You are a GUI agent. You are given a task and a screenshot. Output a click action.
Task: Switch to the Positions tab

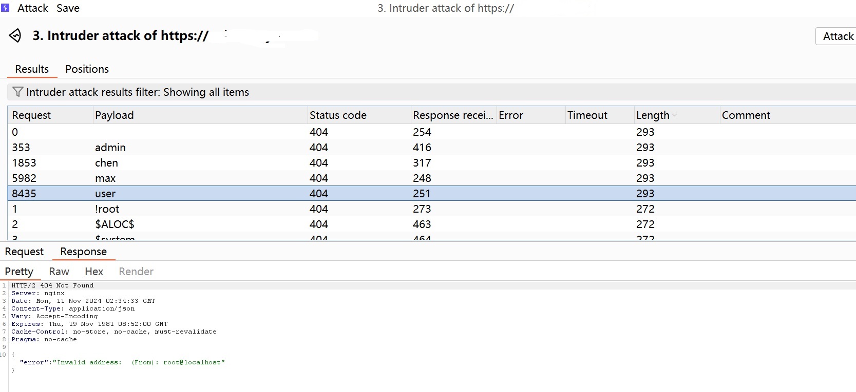tap(87, 69)
